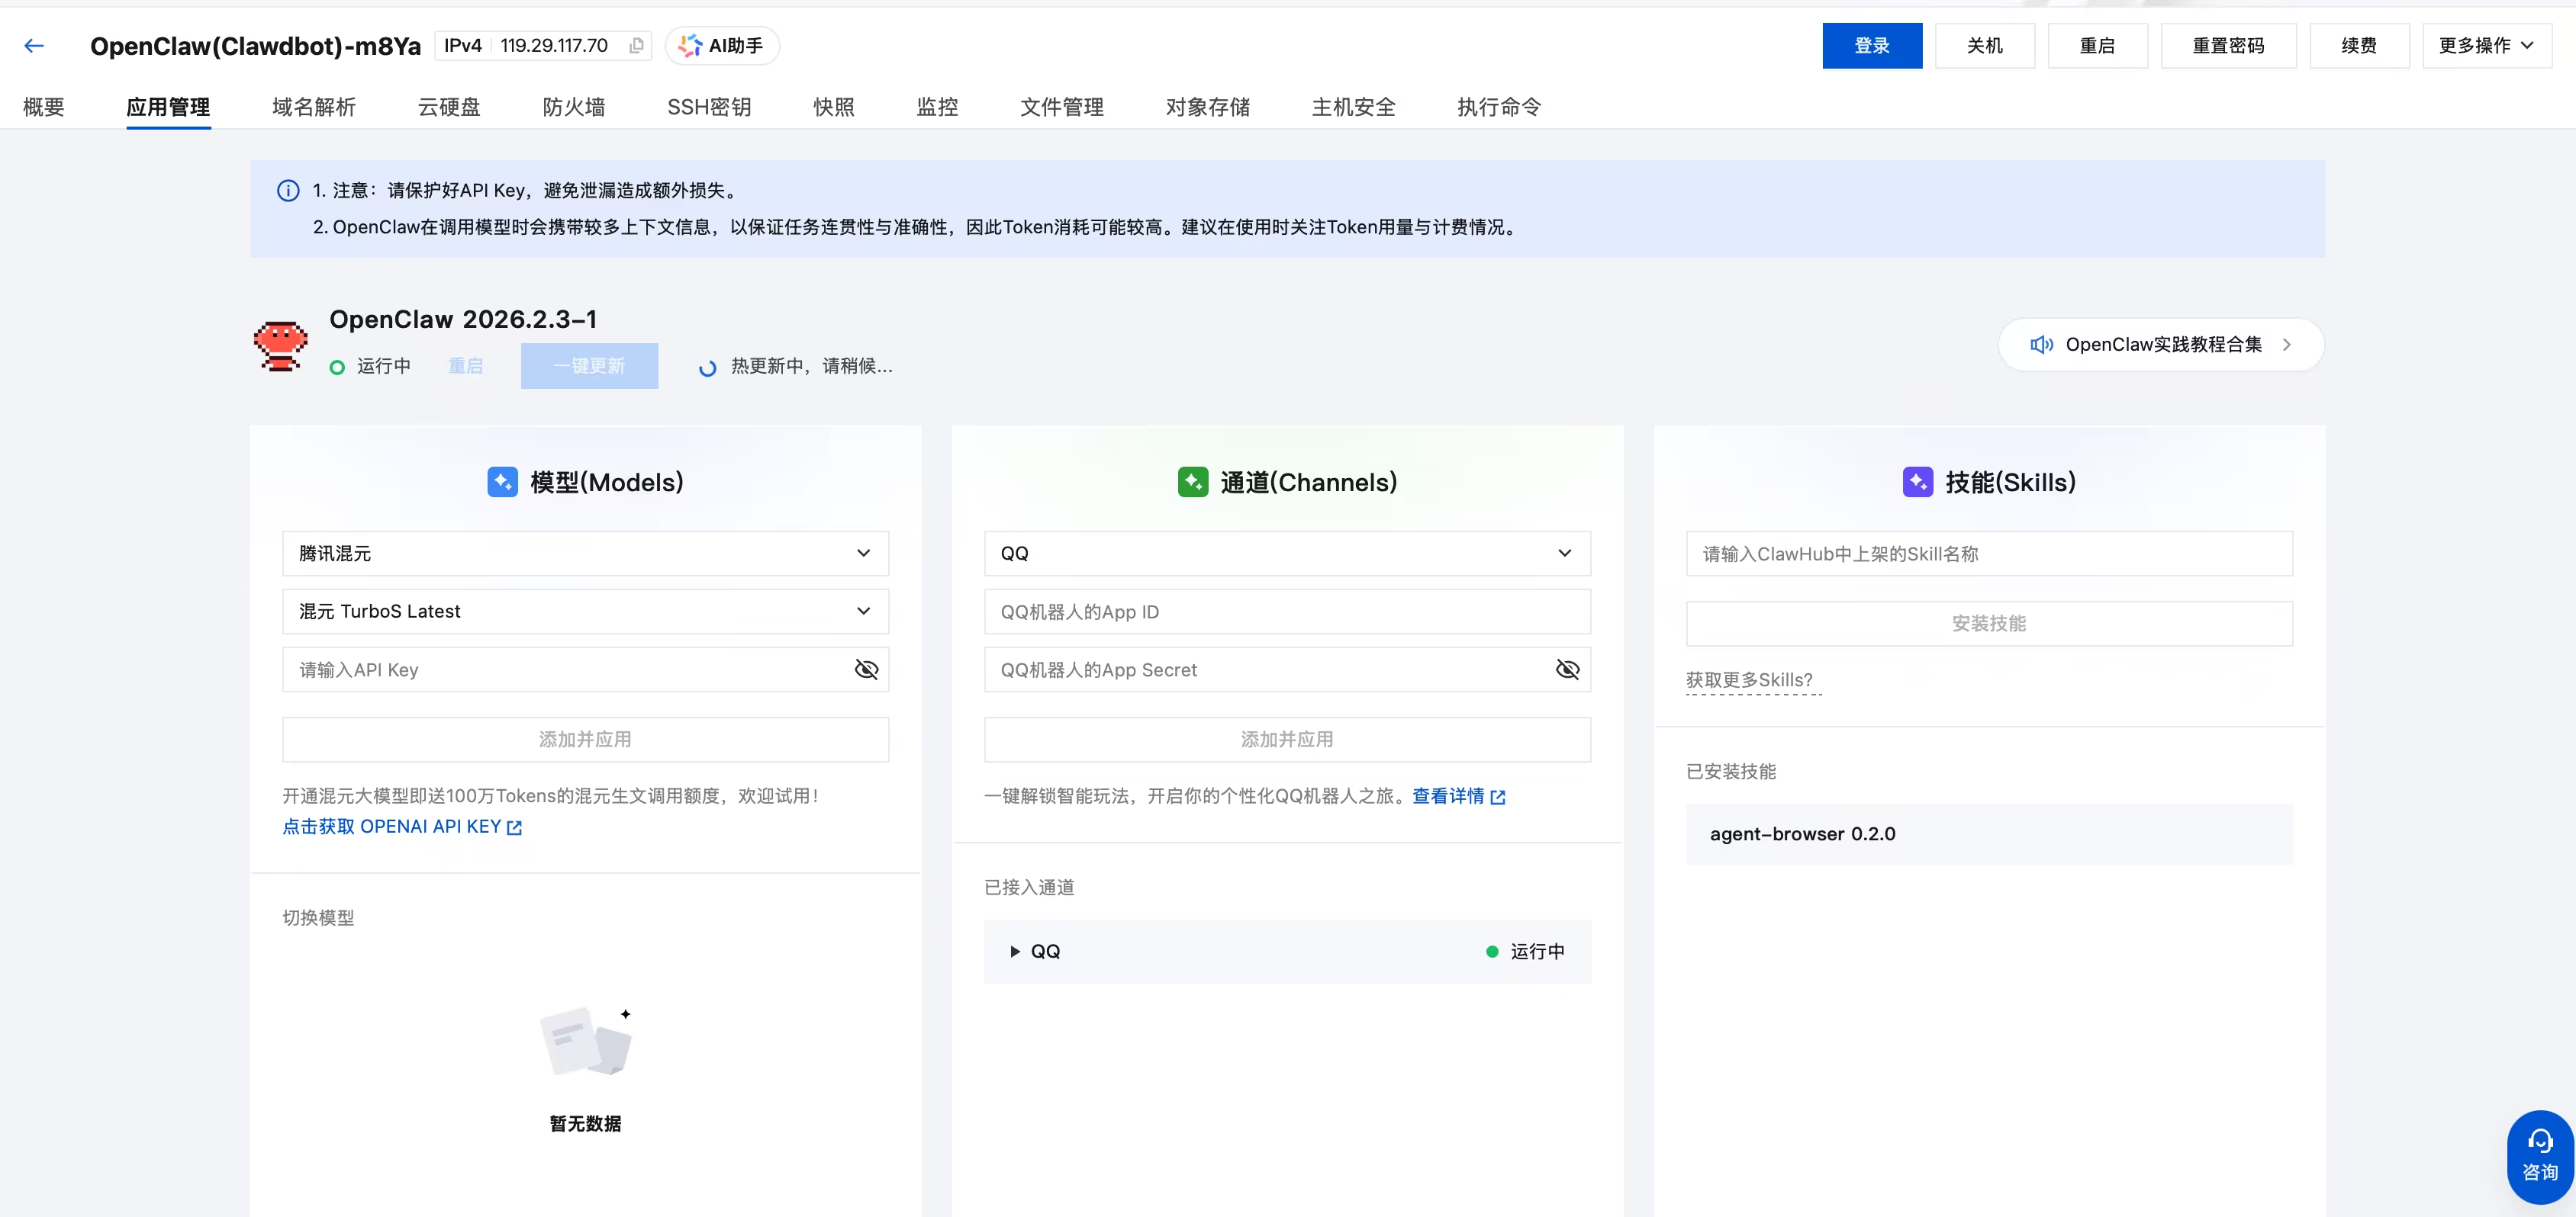This screenshot has width=2576, height=1217.
Task: Click the ClawHub Skill name input field
Action: (1988, 554)
